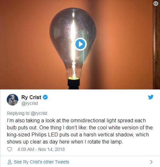Like the tweet with the heart icon
This screenshot has height=167, width=160.
click(10, 149)
